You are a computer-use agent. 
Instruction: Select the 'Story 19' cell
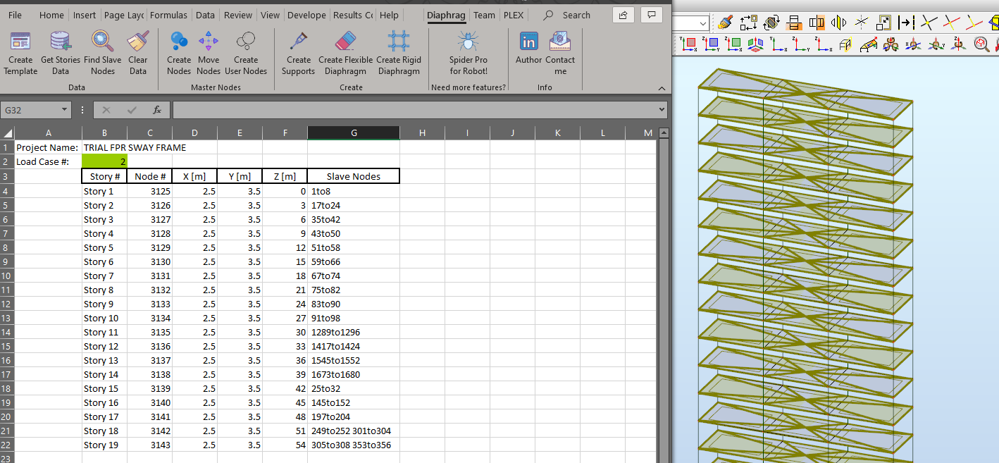[104, 445]
